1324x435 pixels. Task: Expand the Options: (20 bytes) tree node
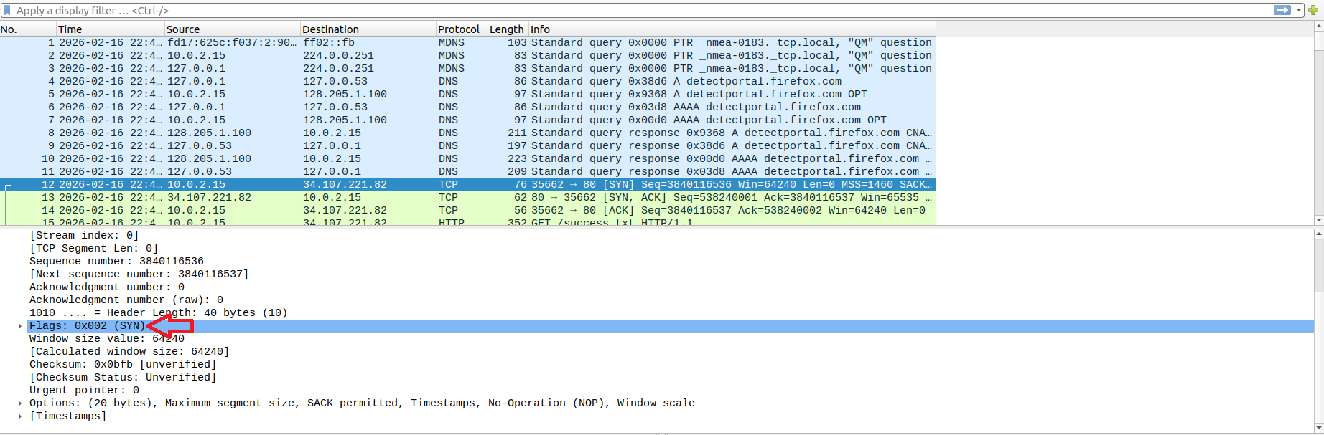pos(20,403)
